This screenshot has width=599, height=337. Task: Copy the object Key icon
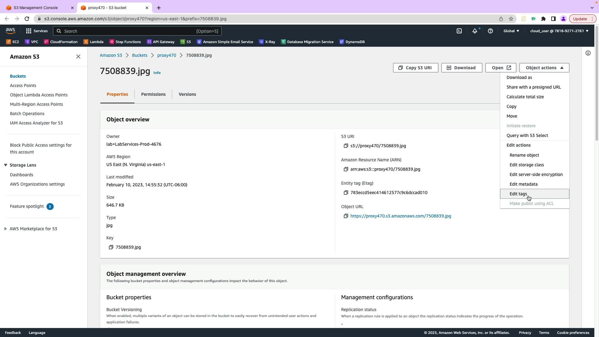point(111,247)
